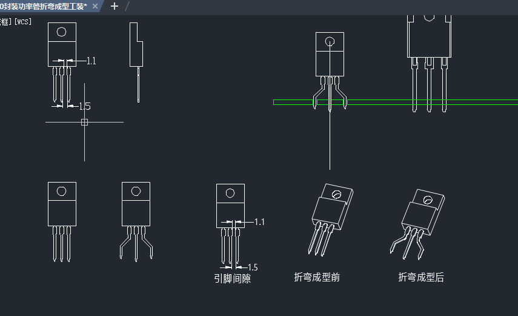The height and width of the screenshot is (316, 518).
Task: Open a new drawing tab with plus button
Action: (x=115, y=6)
